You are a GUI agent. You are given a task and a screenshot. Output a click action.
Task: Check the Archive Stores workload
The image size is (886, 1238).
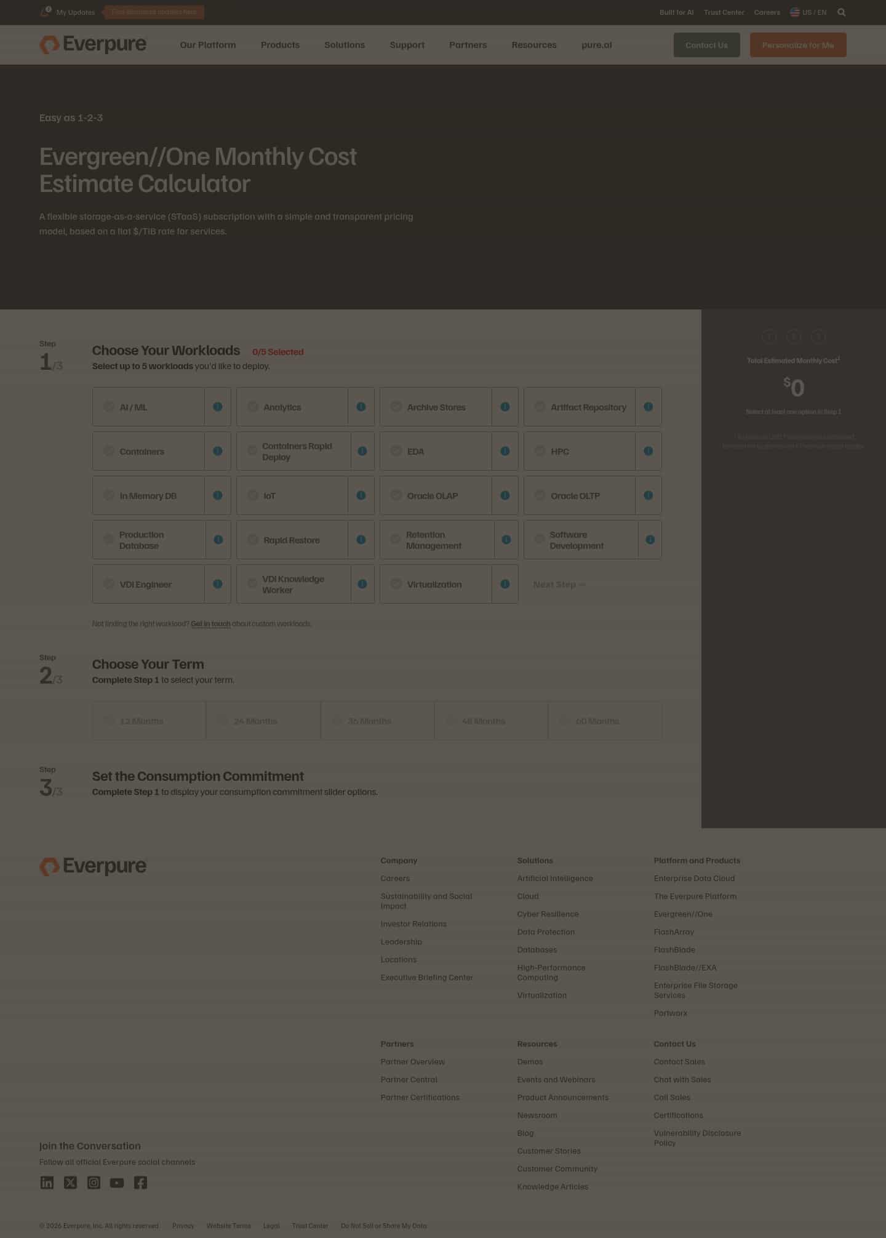pos(436,407)
